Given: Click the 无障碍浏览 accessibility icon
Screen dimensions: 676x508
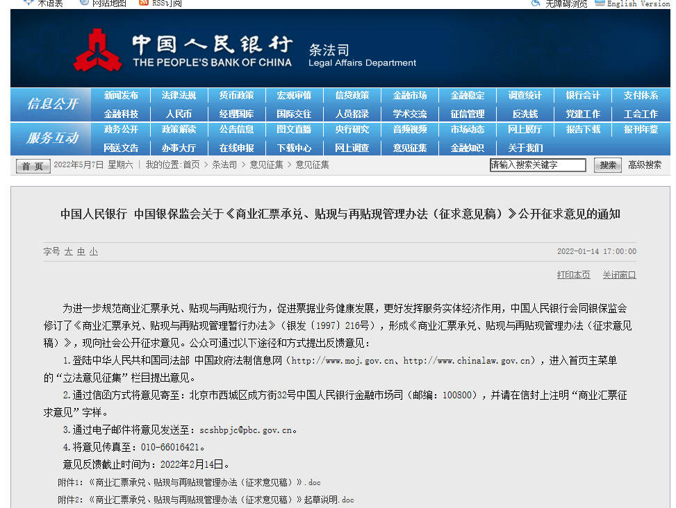Looking at the screenshot, I should (536, 3).
